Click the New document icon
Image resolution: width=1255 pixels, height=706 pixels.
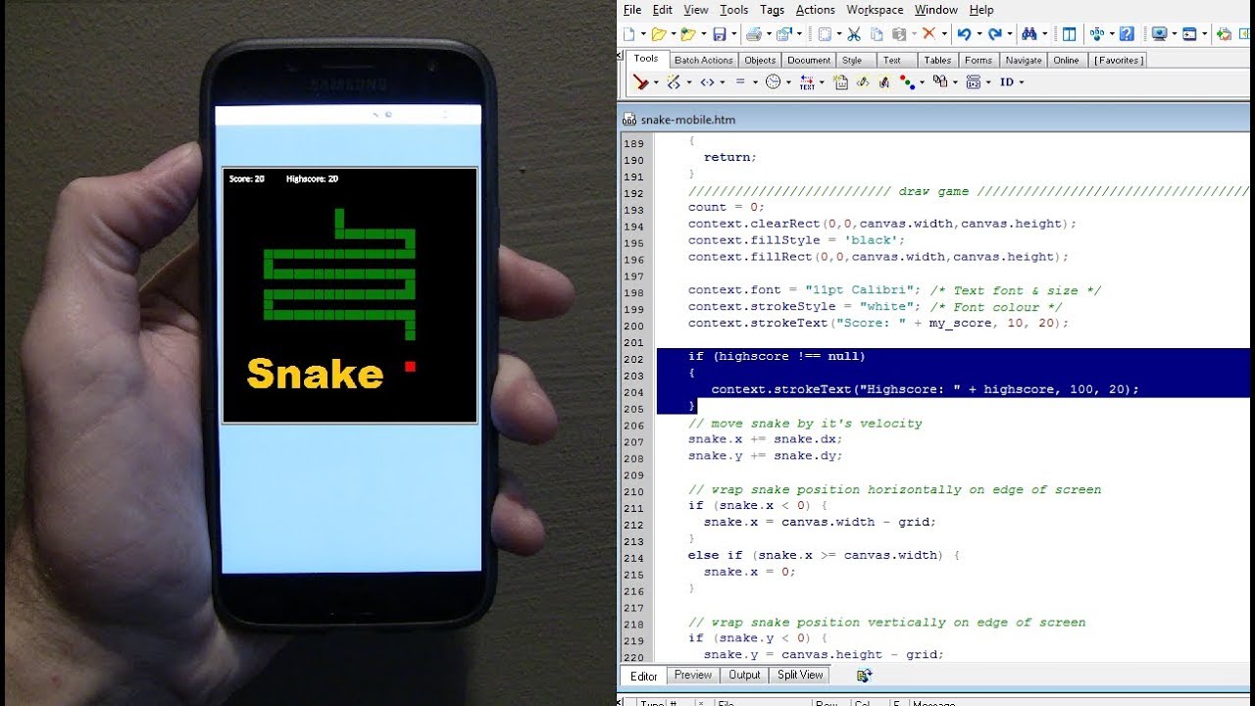coord(627,34)
